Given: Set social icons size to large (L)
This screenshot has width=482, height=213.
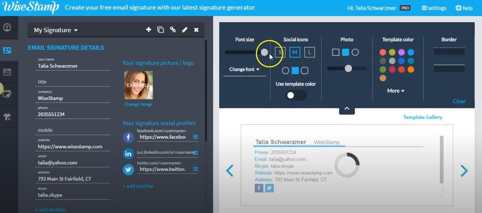Looking at the screenshot, I should pyautogui.click(x=310, y=52).
